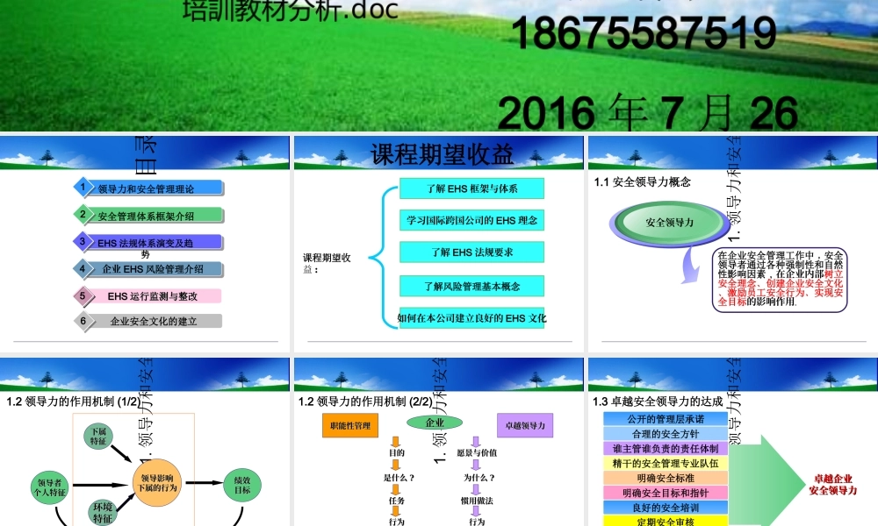The image size is (878, 526).
Task: Click the 1.1 安全领导力概念 heading
Action: pos(643,182)
